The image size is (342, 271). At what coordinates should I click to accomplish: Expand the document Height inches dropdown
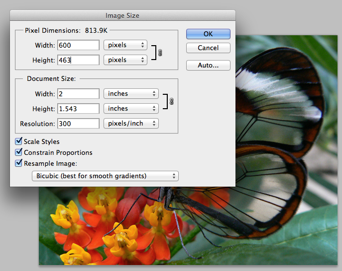(x=131, y=109)
